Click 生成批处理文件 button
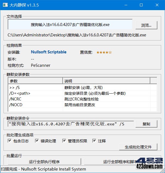The width and height of the screenshot is (165, 173). pyautogui.click(x=138, y=147)
